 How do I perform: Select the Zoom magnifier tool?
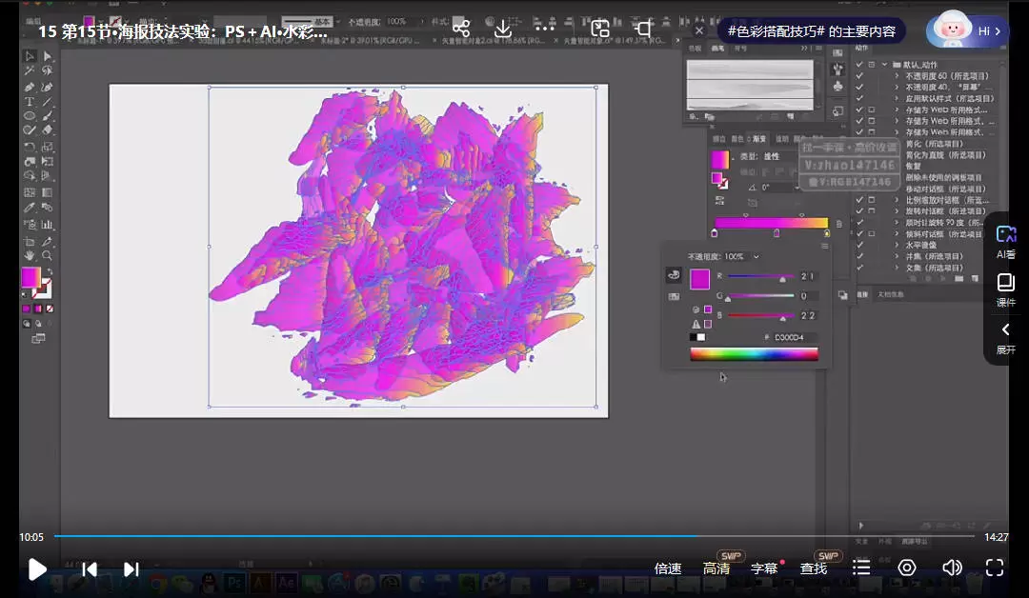(47, 255)
